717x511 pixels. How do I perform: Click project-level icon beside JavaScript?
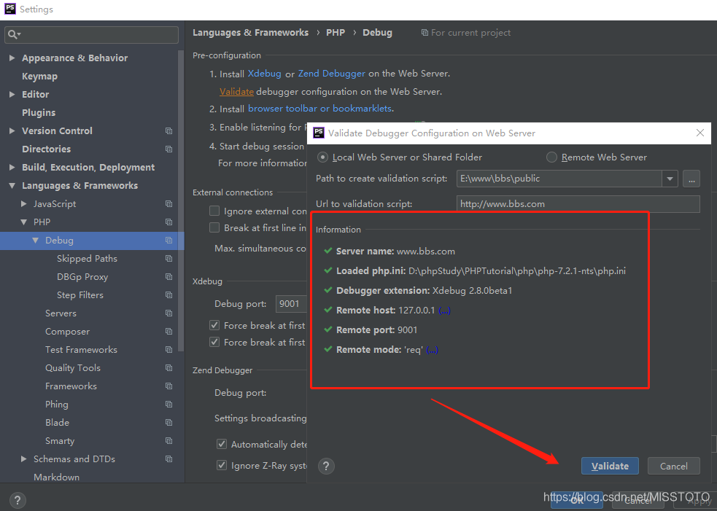[168, 204]
